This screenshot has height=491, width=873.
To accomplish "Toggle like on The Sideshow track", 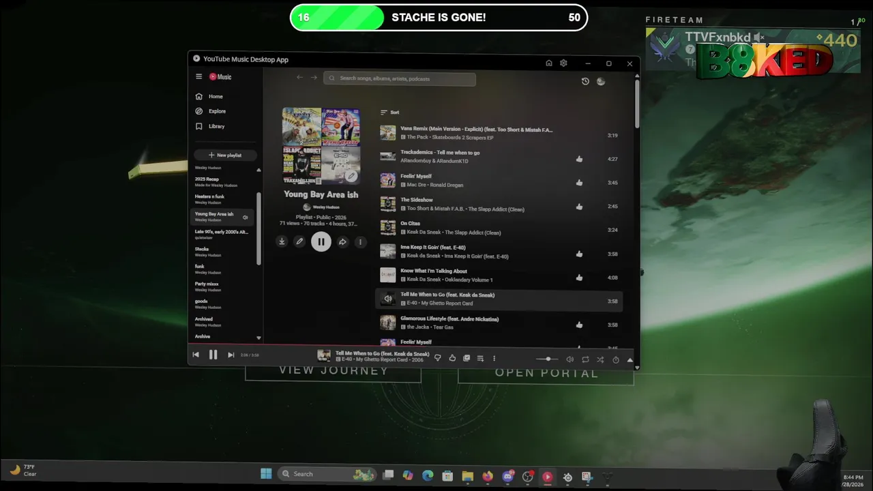I will pyautogui.click(x=579, y=206).
